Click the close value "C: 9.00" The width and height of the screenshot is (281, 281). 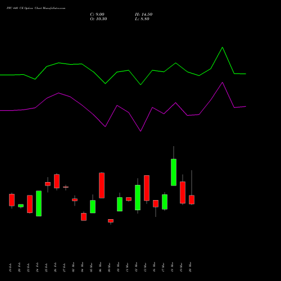tap(97, 15)
